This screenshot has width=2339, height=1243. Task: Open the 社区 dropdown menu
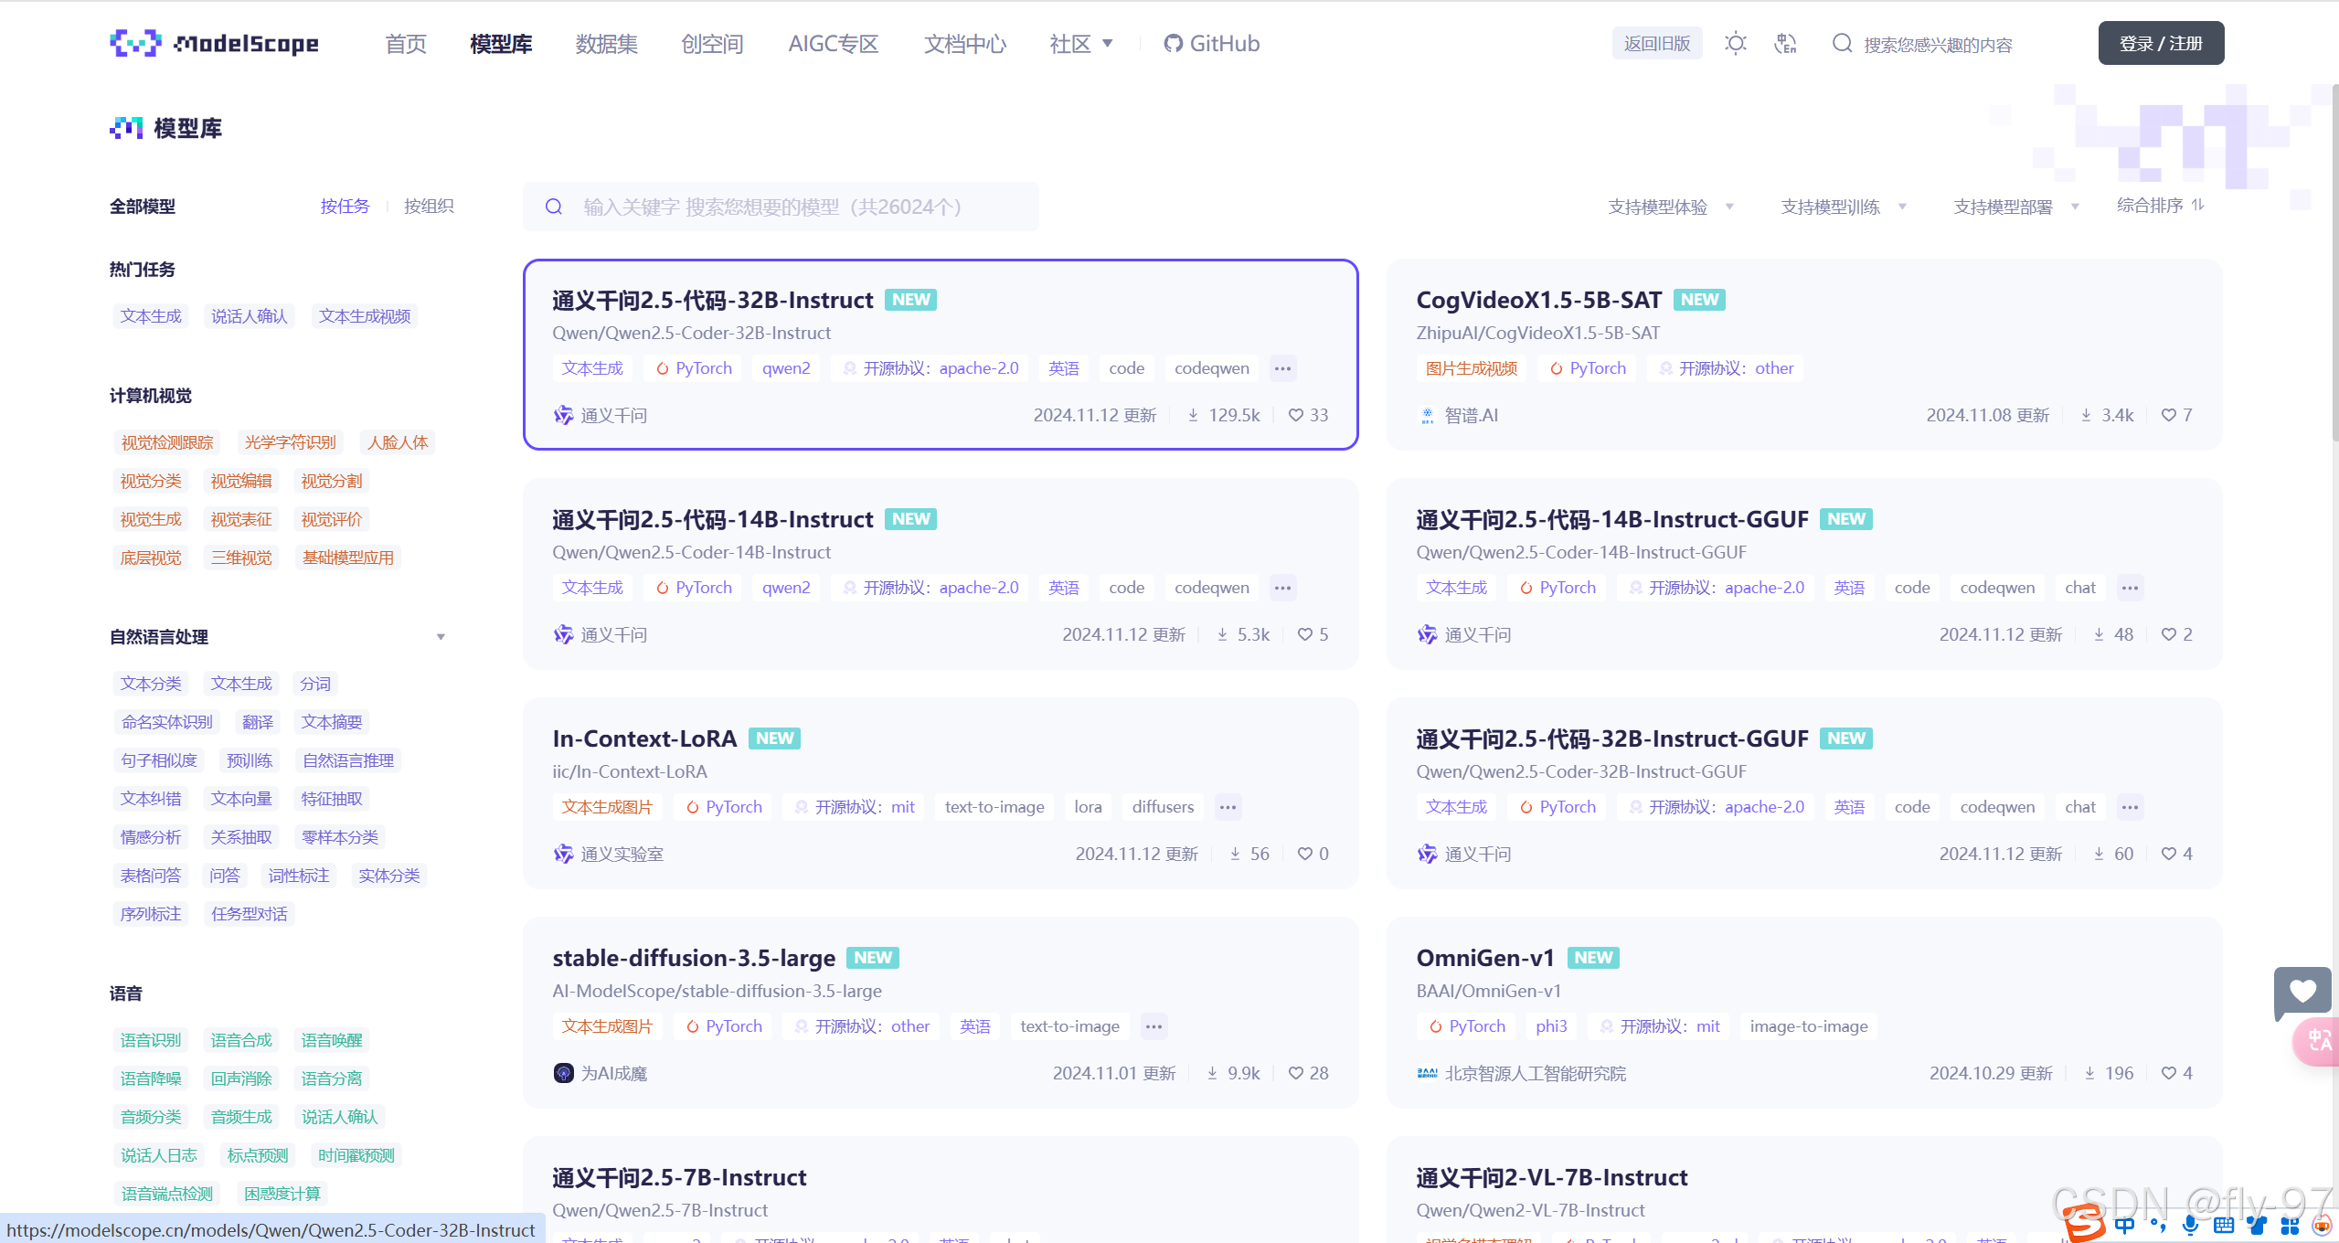coord(1080,43)
